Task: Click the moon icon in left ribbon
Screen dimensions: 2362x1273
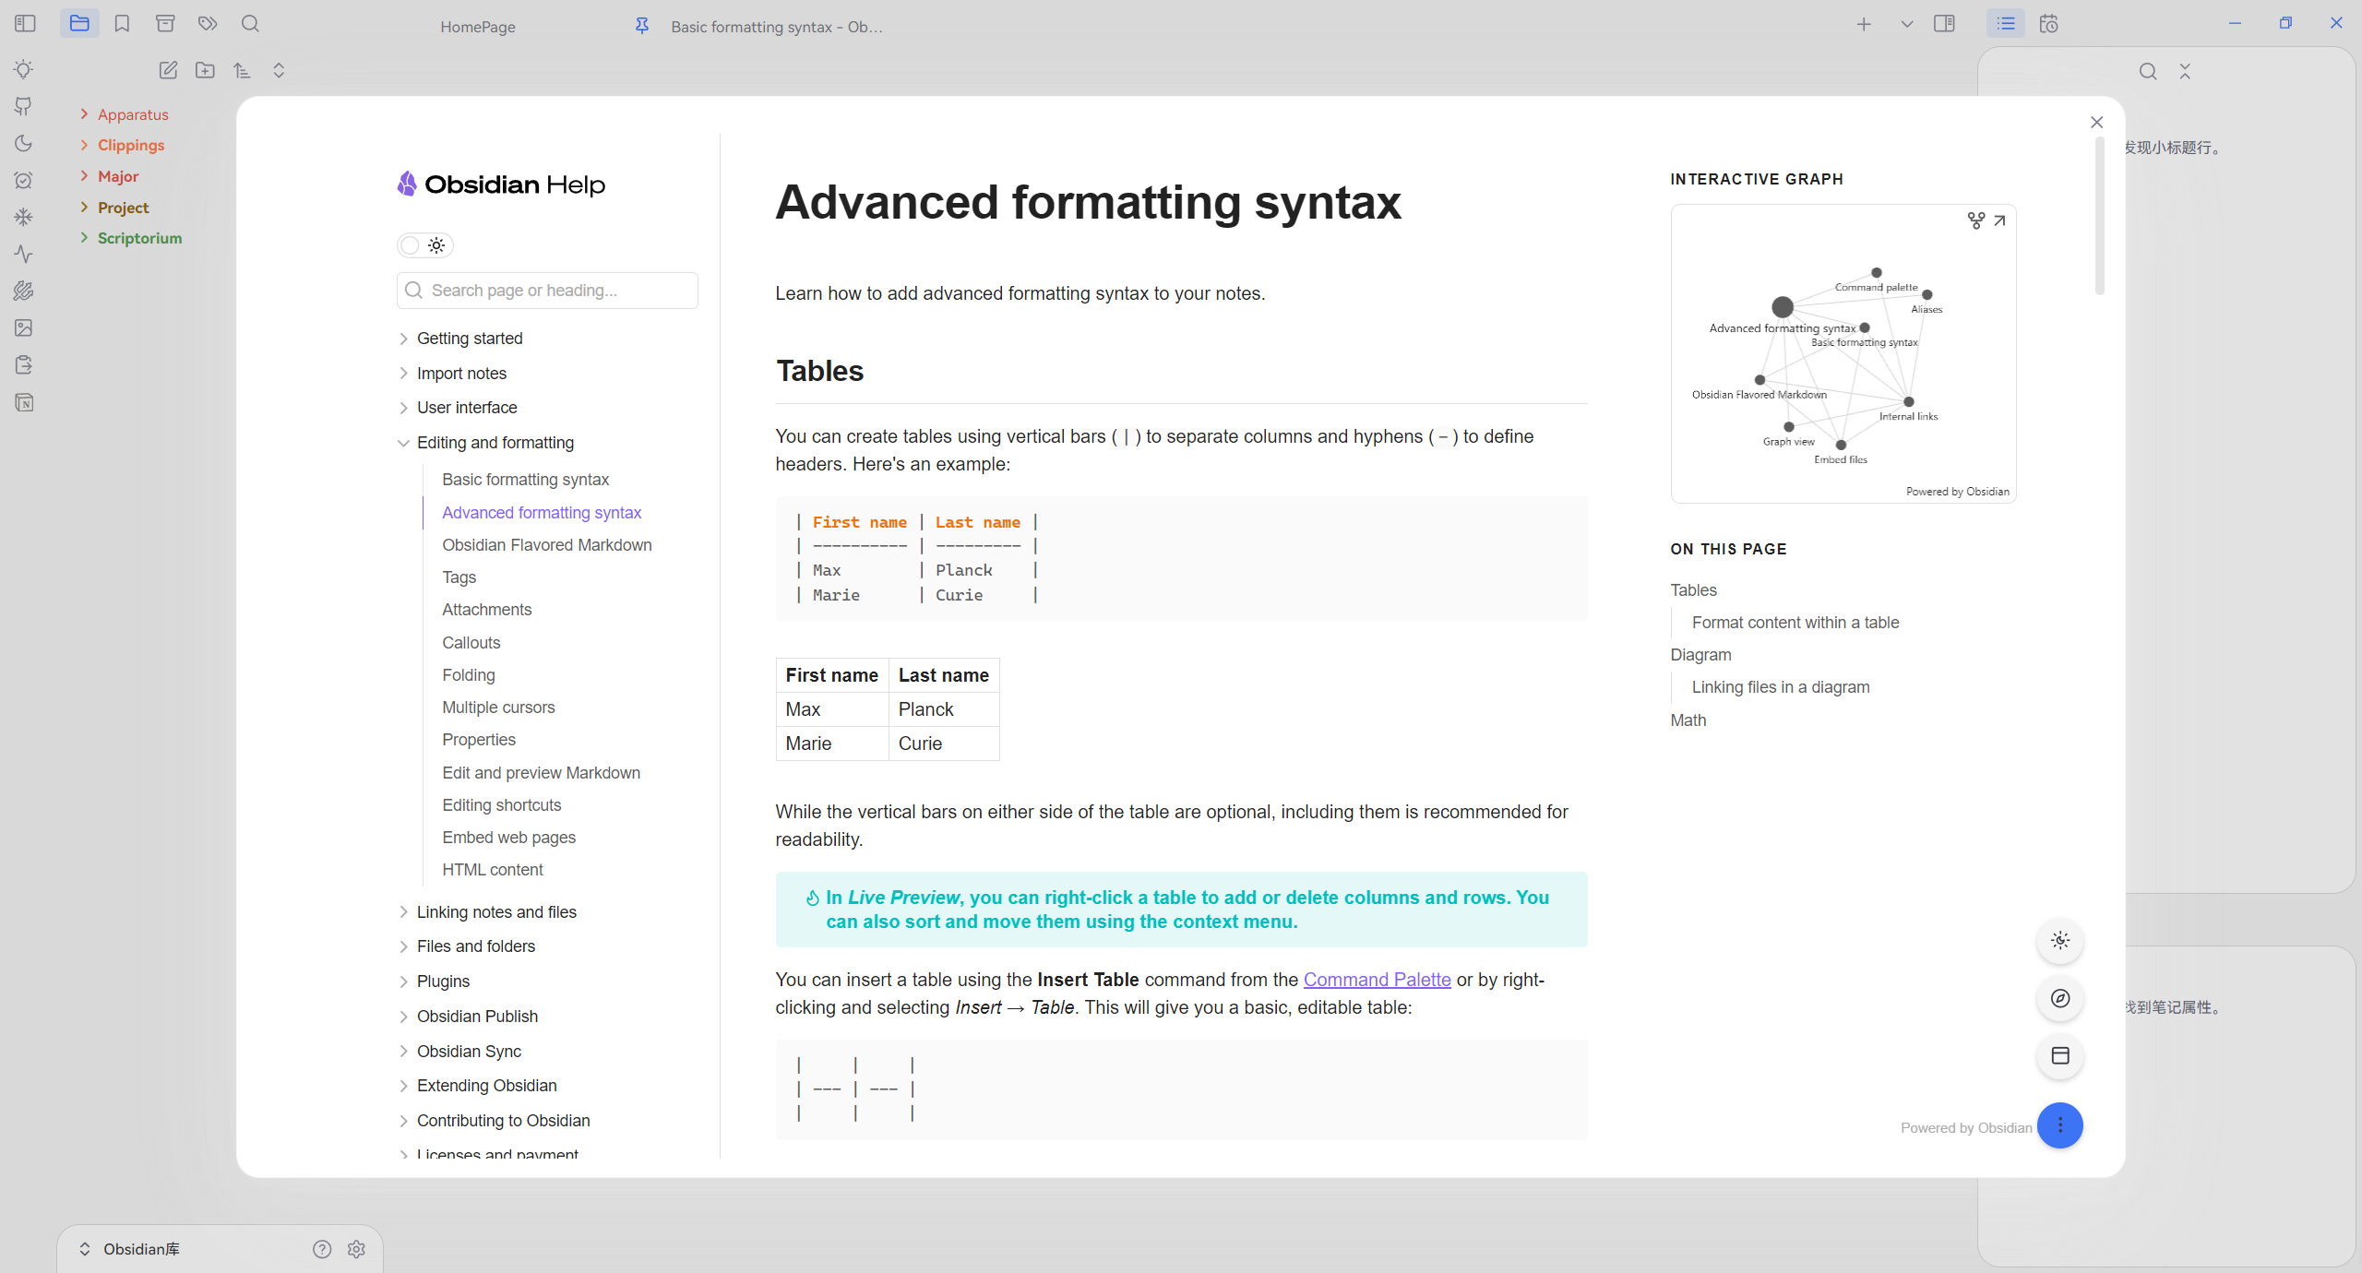Action: [x=24, y=143]
